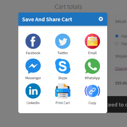This screenshot has height=127, width=127.
Task: Click the Facebook text label
Action: click(33, 53)
